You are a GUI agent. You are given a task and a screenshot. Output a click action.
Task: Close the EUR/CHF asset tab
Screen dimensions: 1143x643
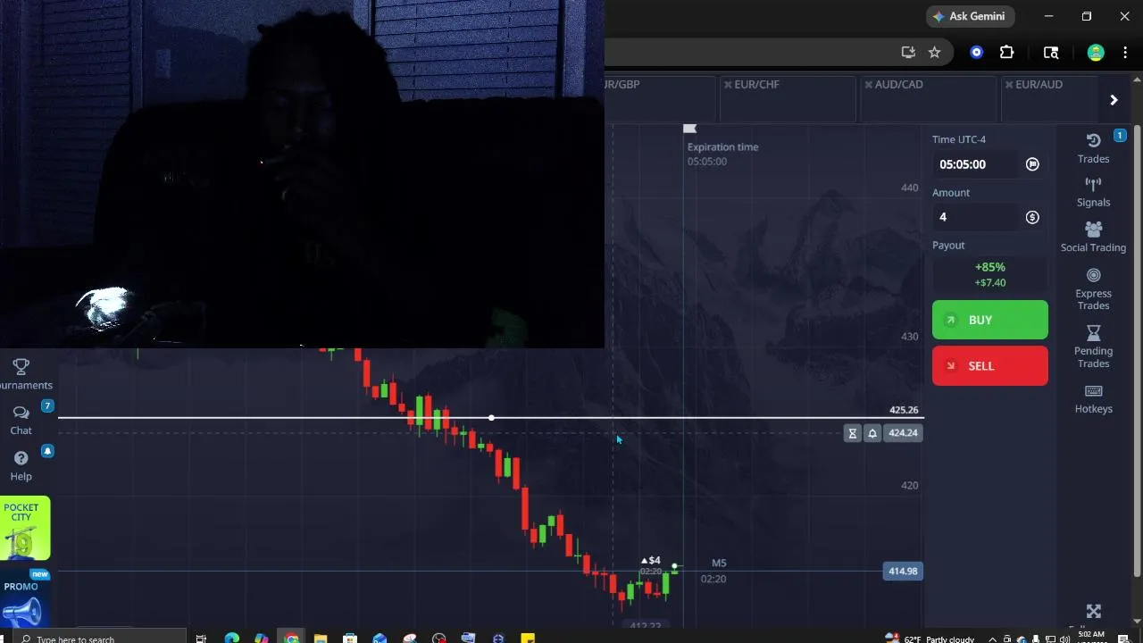tap(728, 85)
